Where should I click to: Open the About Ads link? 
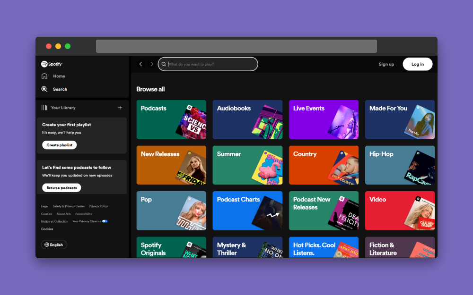pos(64,214)
